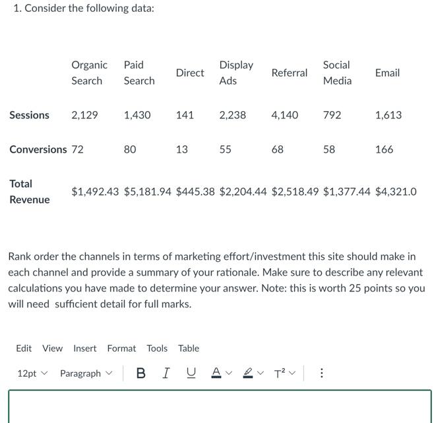Open the 12pt font size dropdown

click(33, 373)
